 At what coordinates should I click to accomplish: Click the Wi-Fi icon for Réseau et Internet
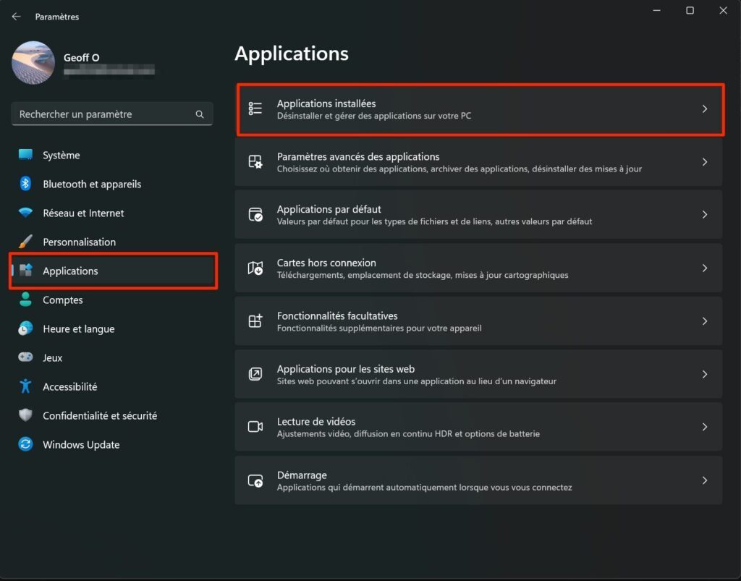point(25,213)
